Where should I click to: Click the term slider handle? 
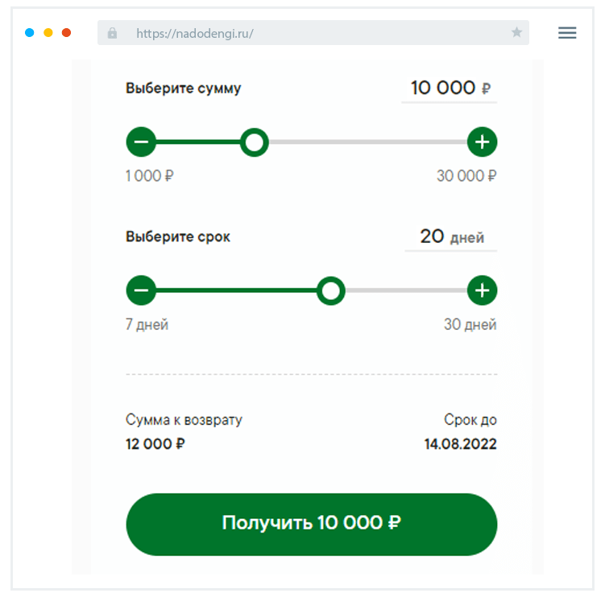pos(330,290)
